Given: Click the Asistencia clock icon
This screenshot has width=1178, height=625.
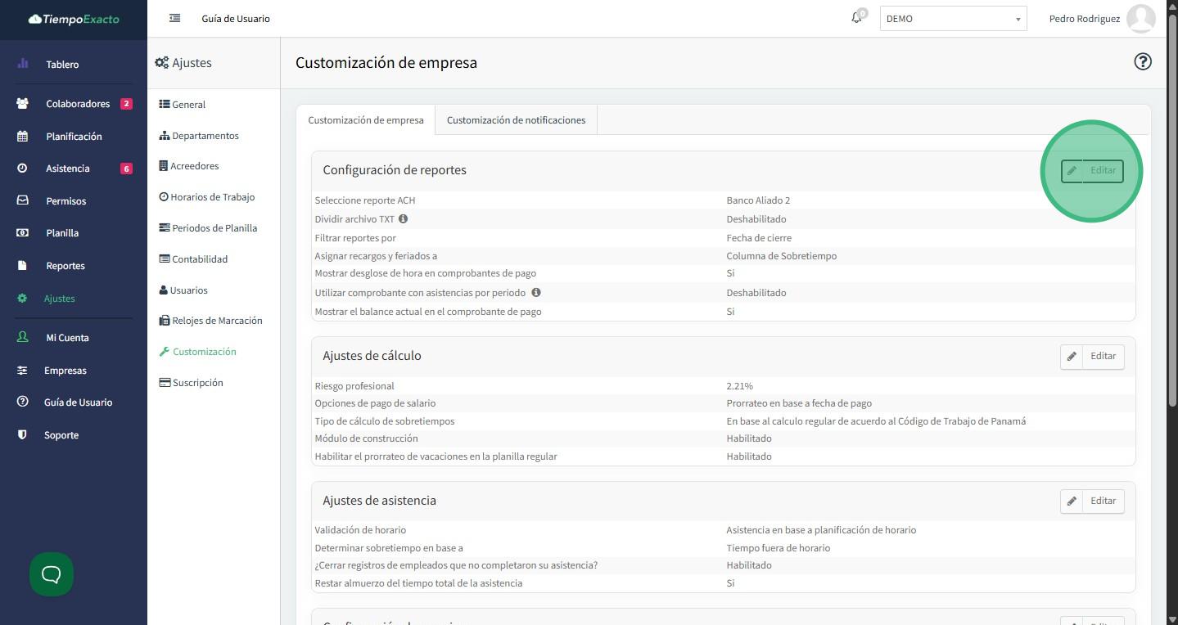Looking at the screenshot, I should coord(22,169).
